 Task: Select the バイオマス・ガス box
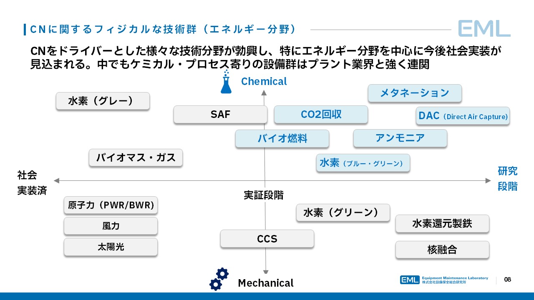[x=136, y=158]
